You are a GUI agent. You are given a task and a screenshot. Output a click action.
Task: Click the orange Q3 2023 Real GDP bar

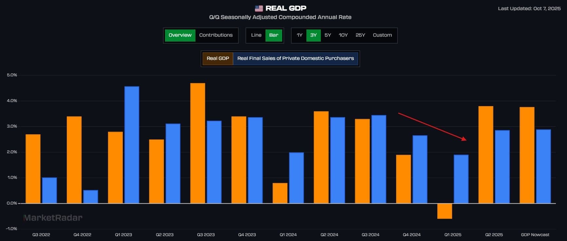197,143
